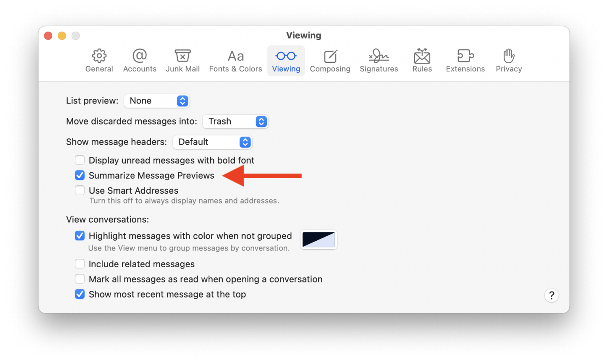The image size is (608, 364).
Task: Open the Rules settings pane
Action: coord(422,60)
